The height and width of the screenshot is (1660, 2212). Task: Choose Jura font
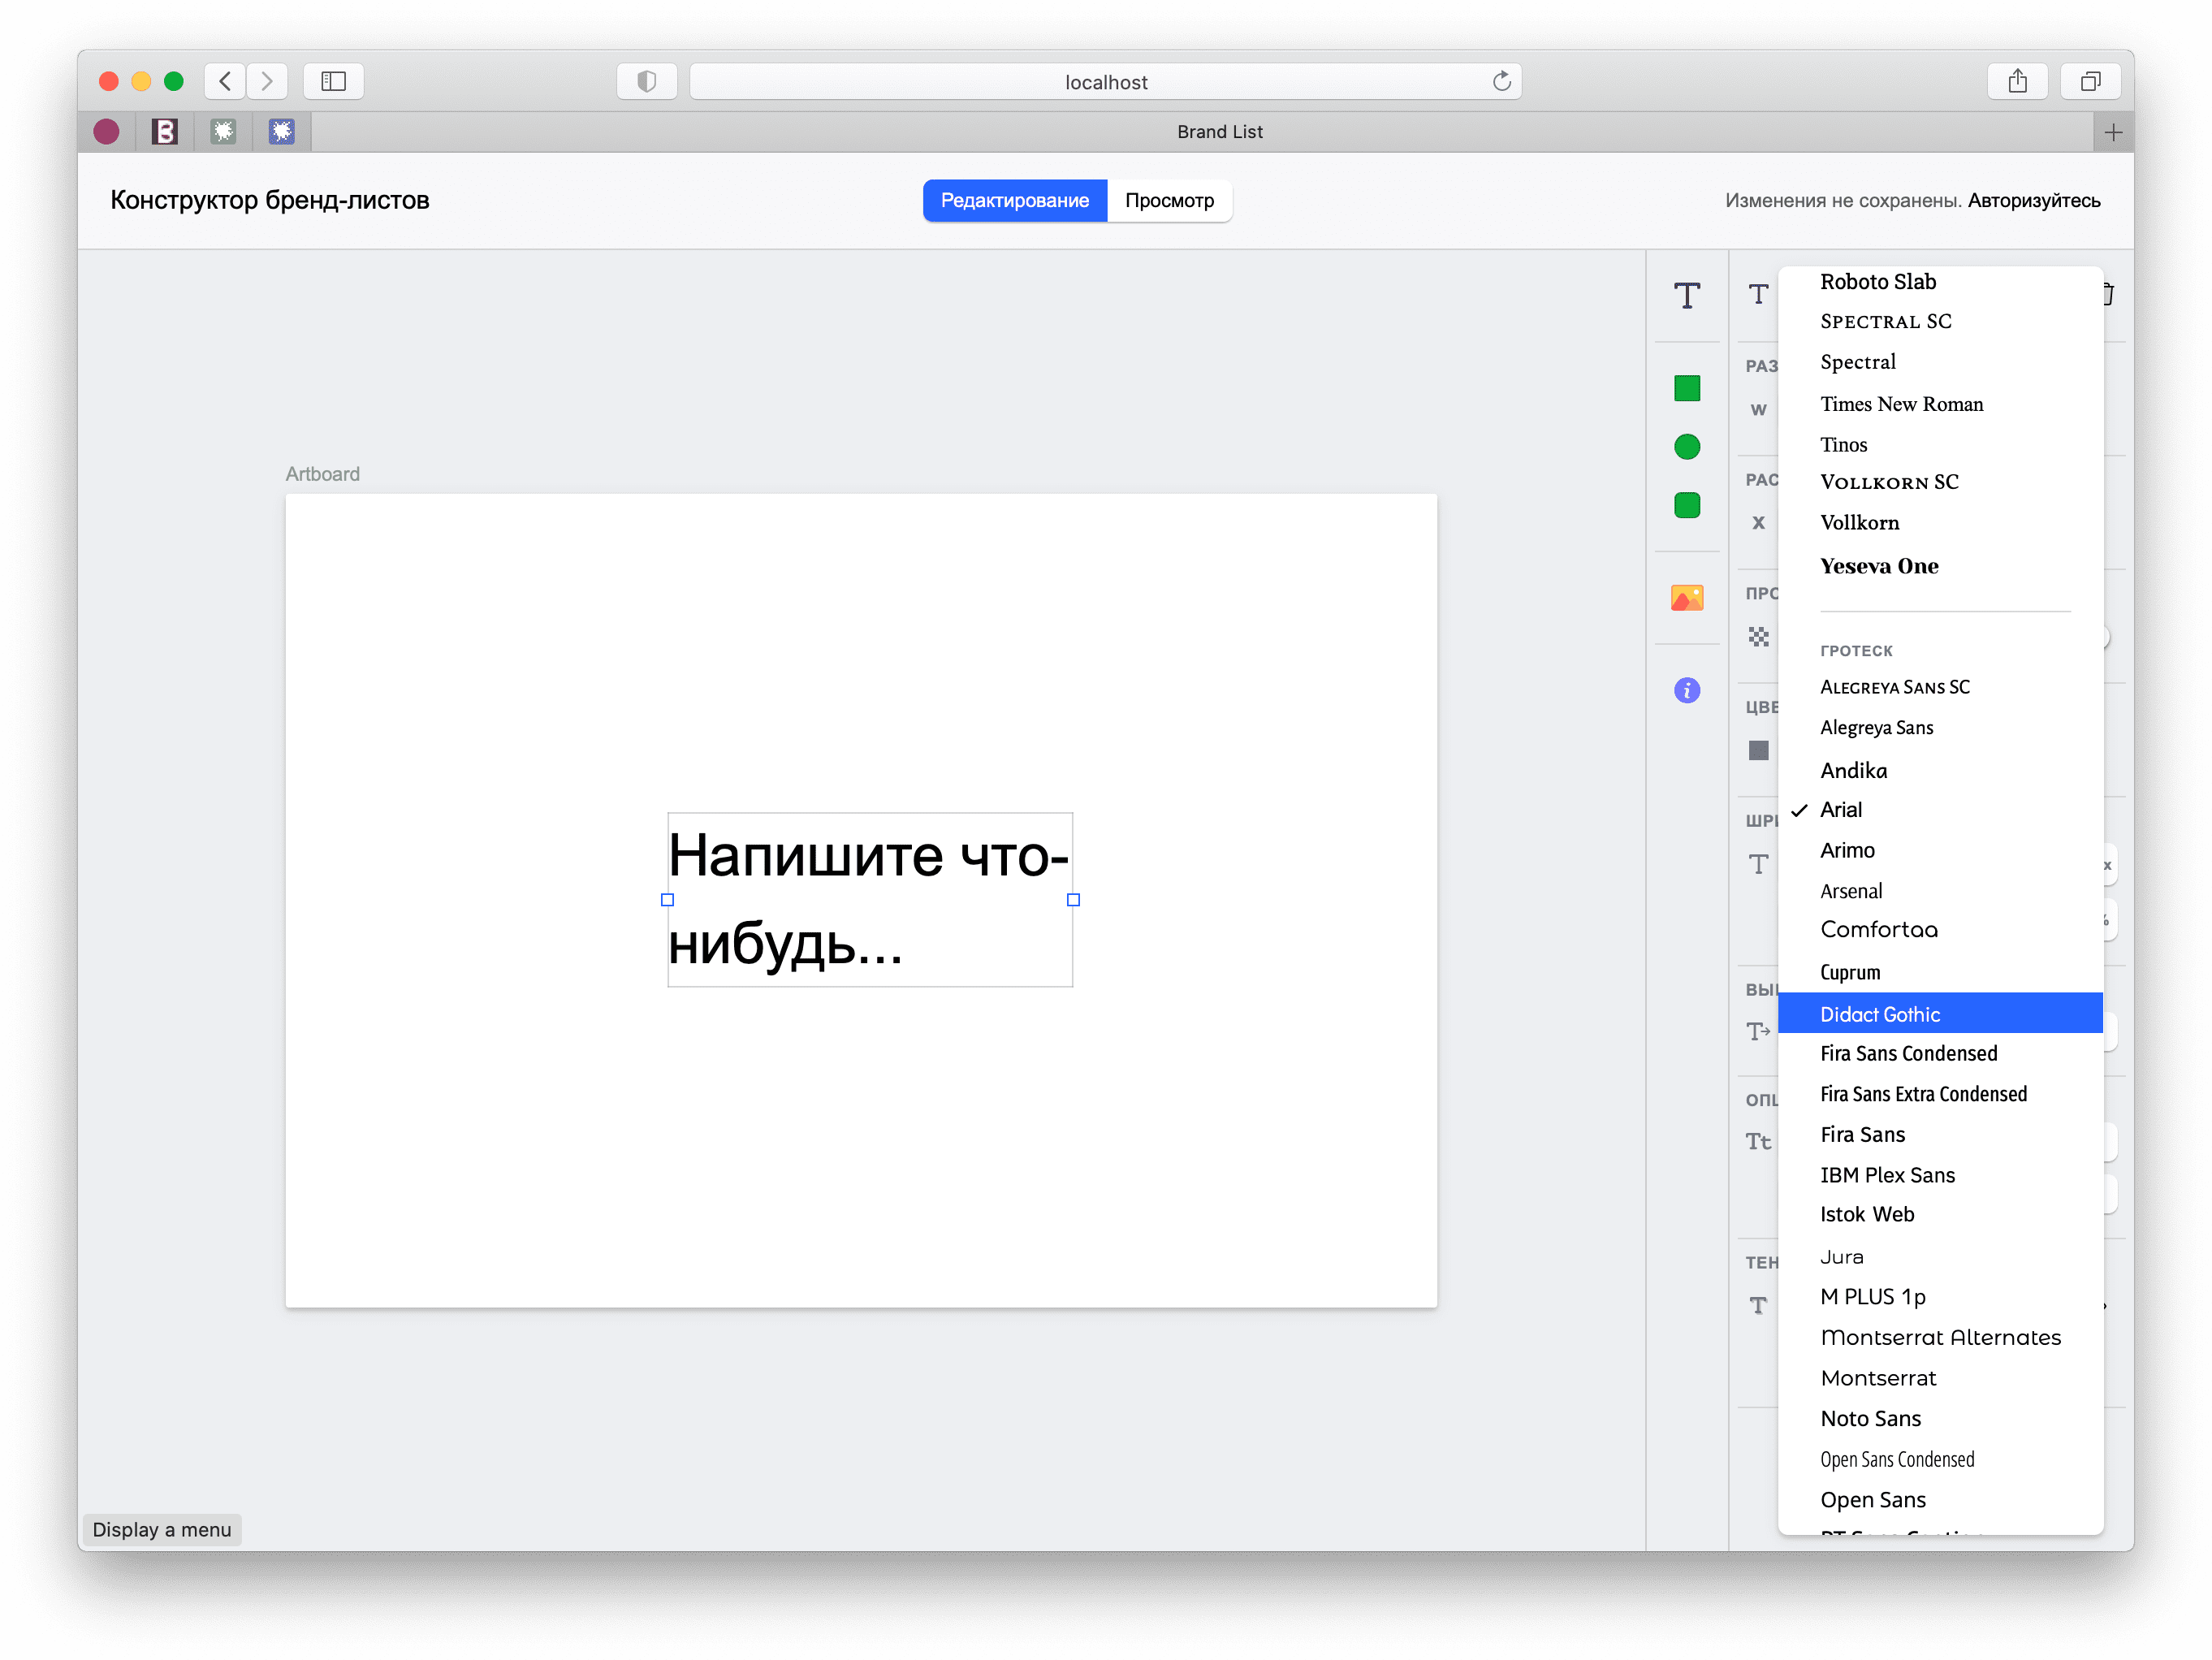[x=1940, y=1257]
